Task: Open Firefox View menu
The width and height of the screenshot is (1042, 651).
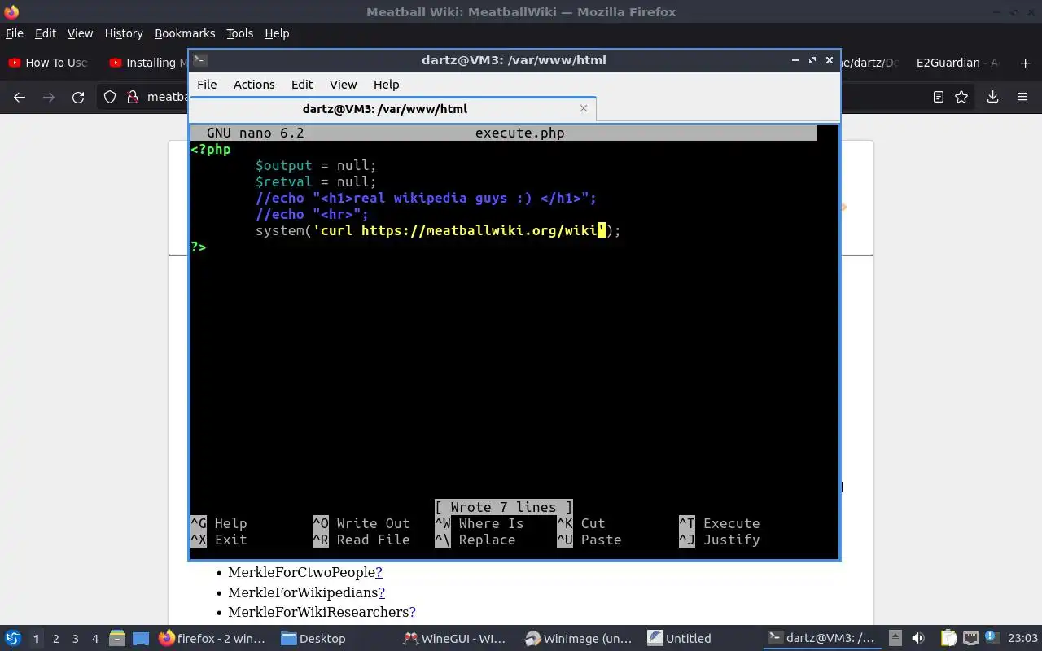Action: click(x=80, y=33)
